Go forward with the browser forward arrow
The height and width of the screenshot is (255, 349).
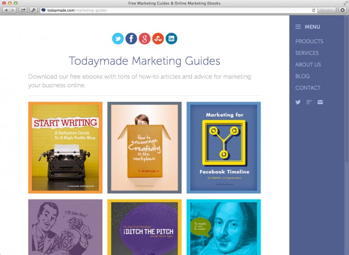coord(13,10)
